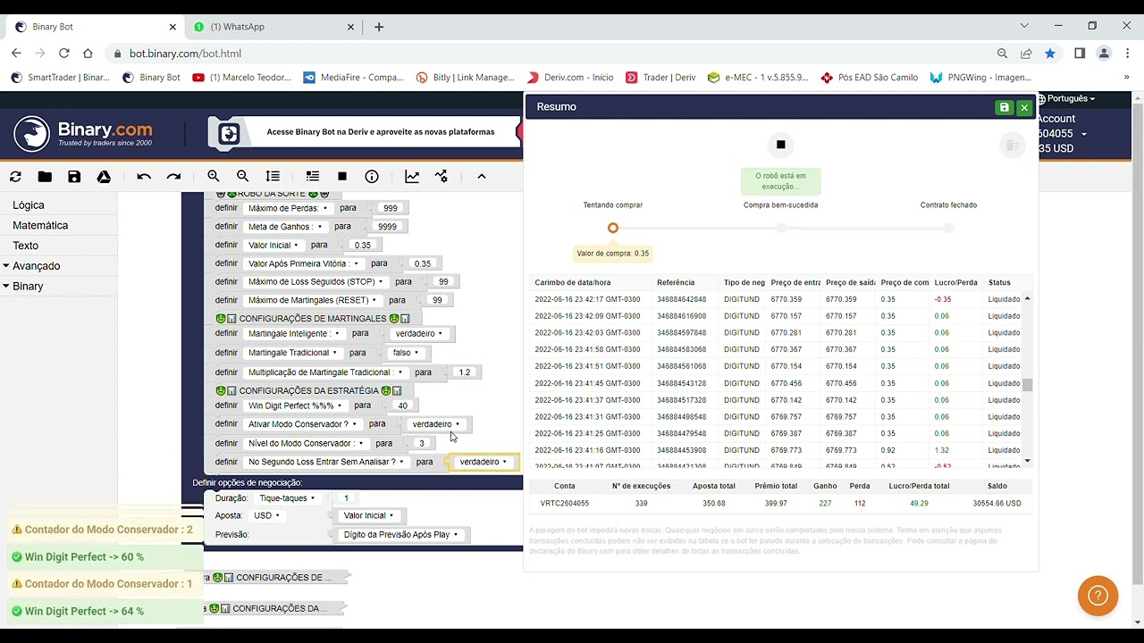Stop the bot from the toolbar

pyautogui.click(x=341, y=177)
